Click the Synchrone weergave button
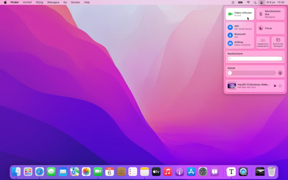This screenshot has width=288, height=180. [x=278, y=42]
